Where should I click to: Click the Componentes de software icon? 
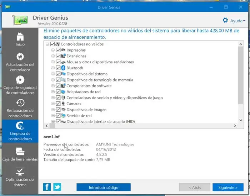63,86
